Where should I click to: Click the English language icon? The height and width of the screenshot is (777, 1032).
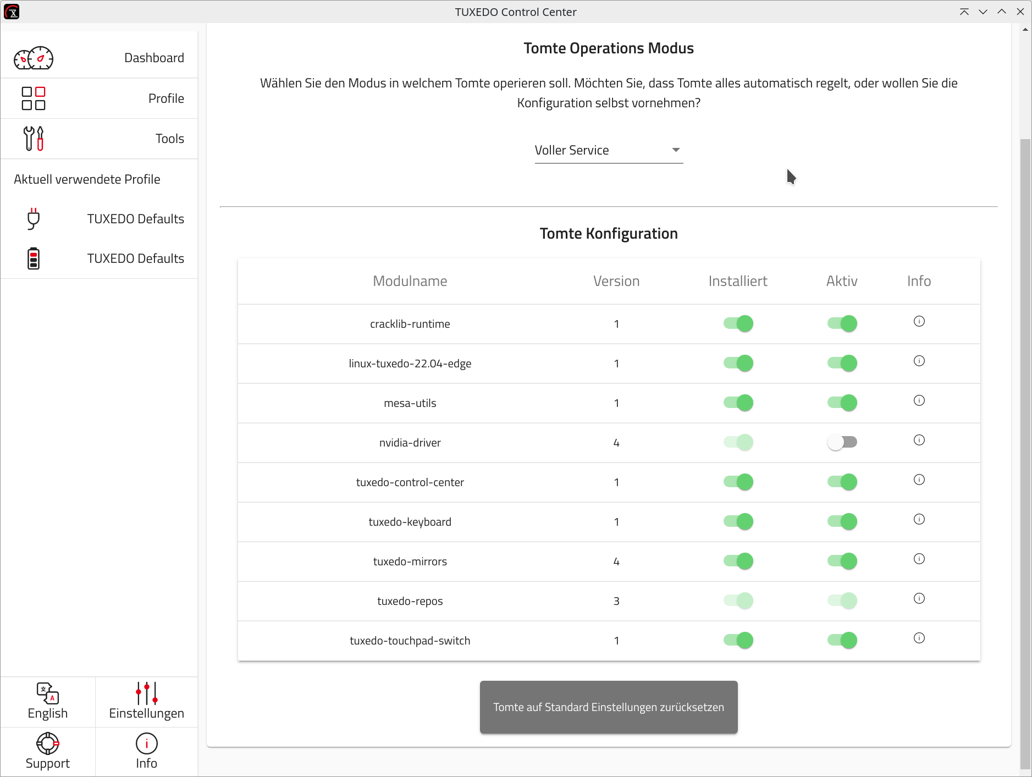pyautogui.click(x=48, y=693)
